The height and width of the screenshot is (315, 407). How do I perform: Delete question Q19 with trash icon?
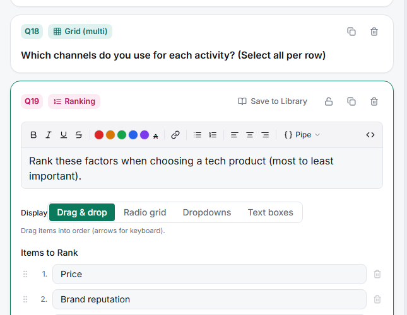tap(374, 101)
